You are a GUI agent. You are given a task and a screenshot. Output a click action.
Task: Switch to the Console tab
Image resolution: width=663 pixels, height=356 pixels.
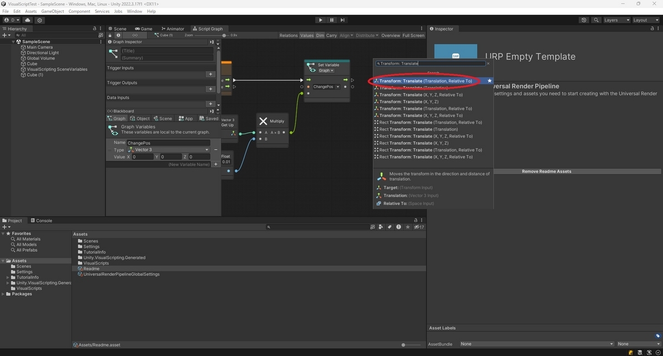pos(41,221)
